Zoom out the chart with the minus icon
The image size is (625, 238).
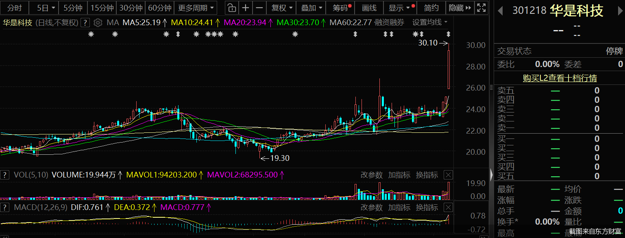click(259, 8)
